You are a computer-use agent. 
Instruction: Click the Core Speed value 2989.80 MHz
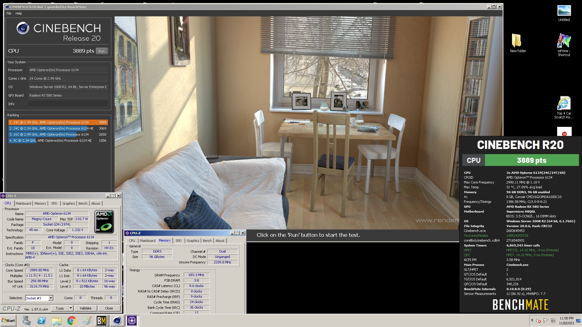pyautogui.click(x=39, y=270)
